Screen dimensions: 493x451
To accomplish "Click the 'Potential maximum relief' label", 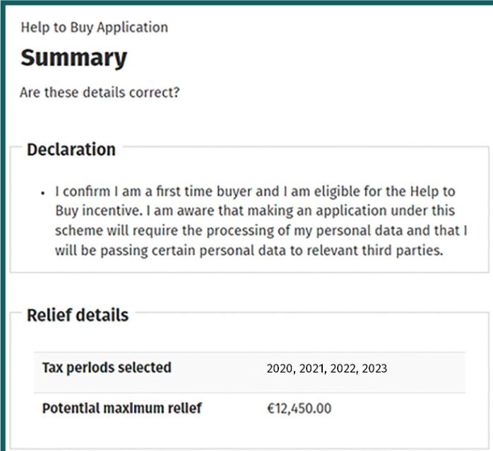I will coord(121,409).
